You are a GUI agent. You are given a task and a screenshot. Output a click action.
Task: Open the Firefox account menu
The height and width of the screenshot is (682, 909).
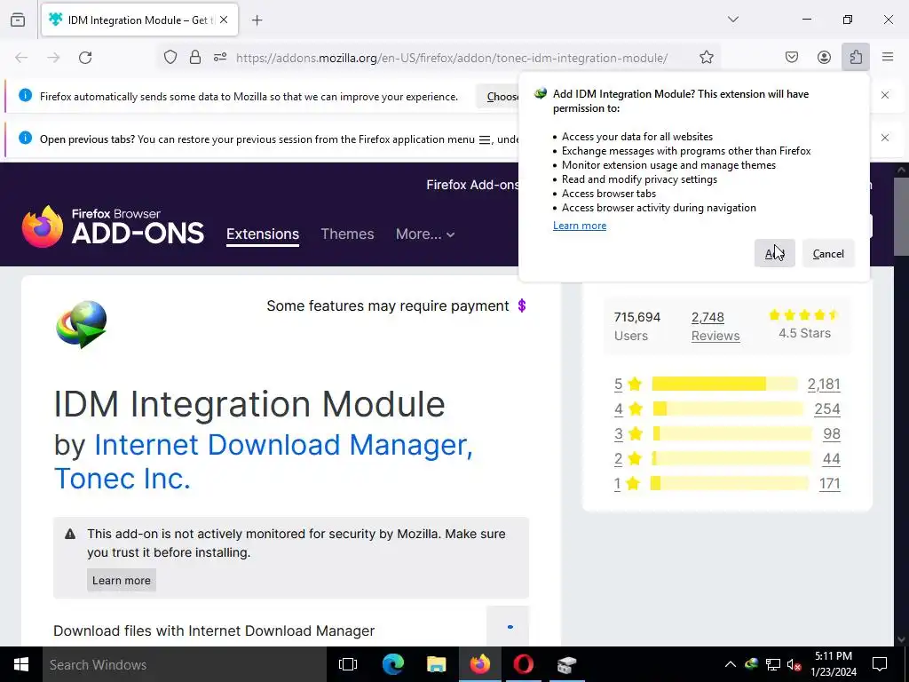[x=824, y=58]
